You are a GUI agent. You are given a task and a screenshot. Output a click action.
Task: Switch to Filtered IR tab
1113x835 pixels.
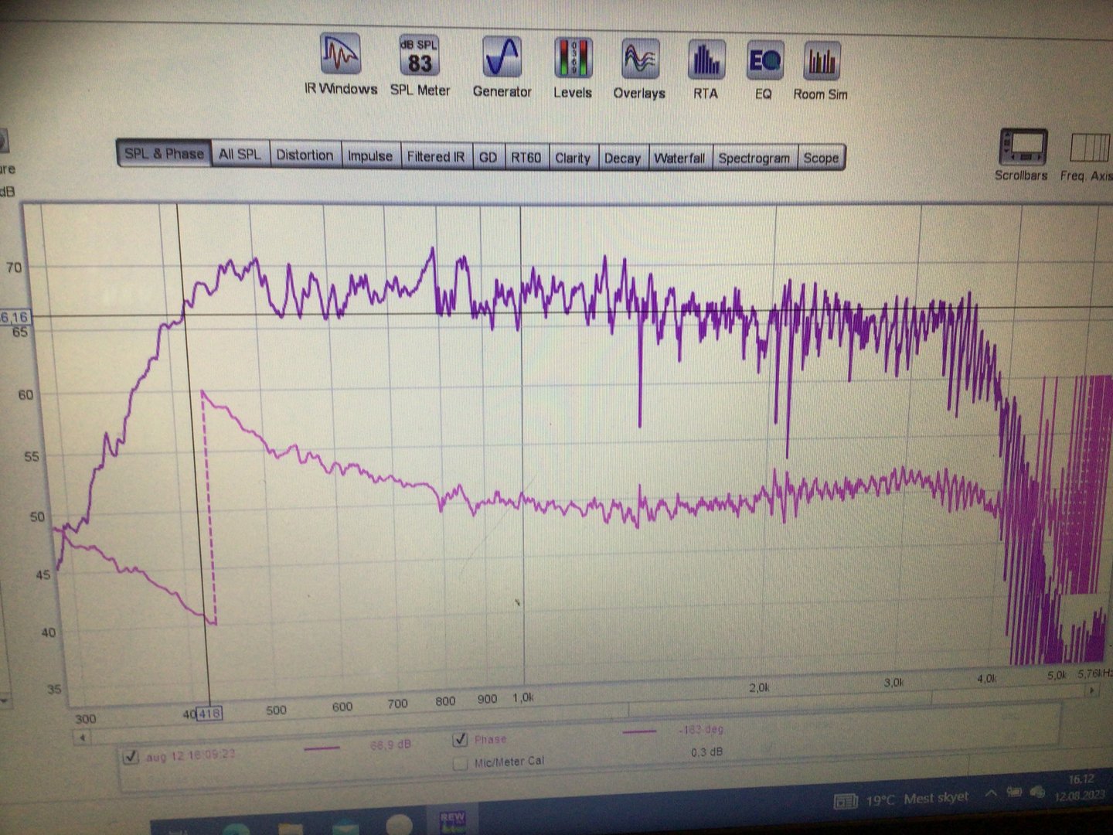pyautogui.click(x=436, y=156)
